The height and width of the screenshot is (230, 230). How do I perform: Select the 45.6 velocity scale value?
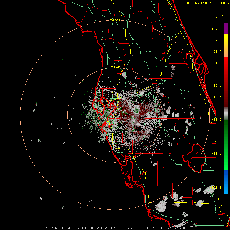pyautogui.click(x=217, y=74)
